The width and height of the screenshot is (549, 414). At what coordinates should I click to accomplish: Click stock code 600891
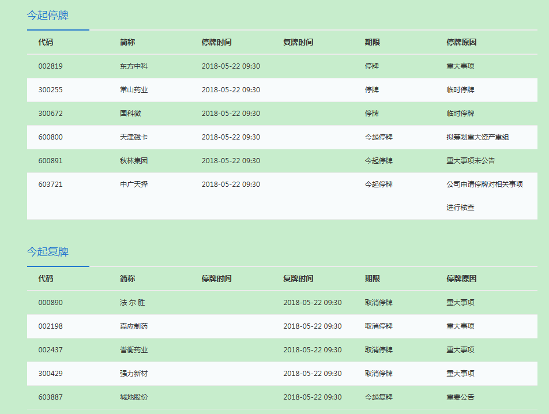(x=51, y=161)
